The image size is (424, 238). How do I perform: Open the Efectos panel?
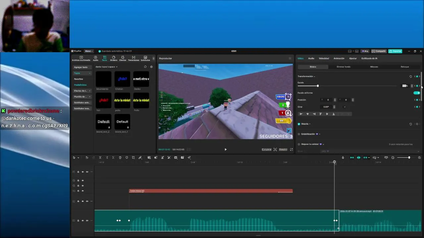(x=123, y=59)
